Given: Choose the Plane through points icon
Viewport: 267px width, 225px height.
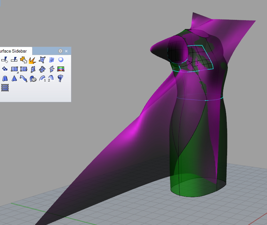Looking at the screenshot, I should 42,69.
